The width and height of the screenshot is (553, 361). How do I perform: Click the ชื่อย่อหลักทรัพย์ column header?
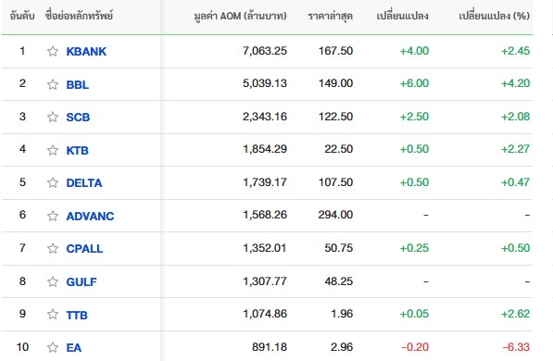tap(79, 16)
